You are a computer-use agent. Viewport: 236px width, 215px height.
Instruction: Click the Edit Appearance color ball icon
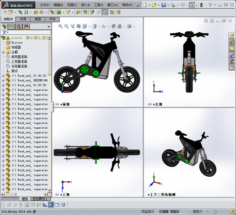pos(114,26)
